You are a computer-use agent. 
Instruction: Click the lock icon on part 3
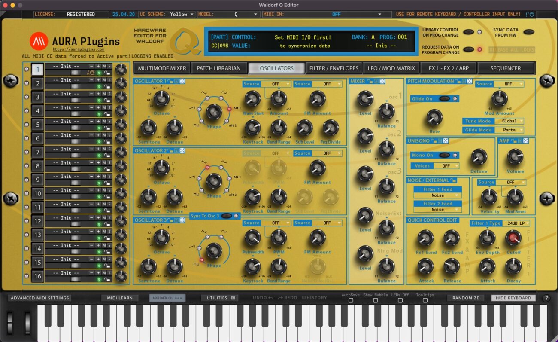click(x=107, y=101)
